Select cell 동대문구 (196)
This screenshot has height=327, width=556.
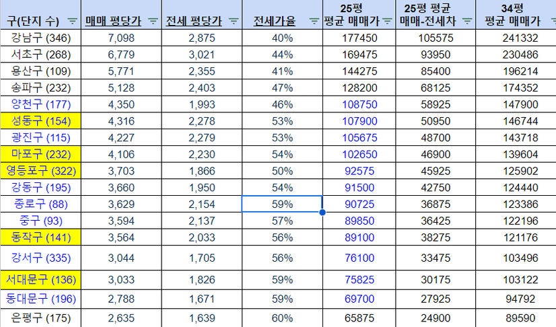tap(41, 299)
